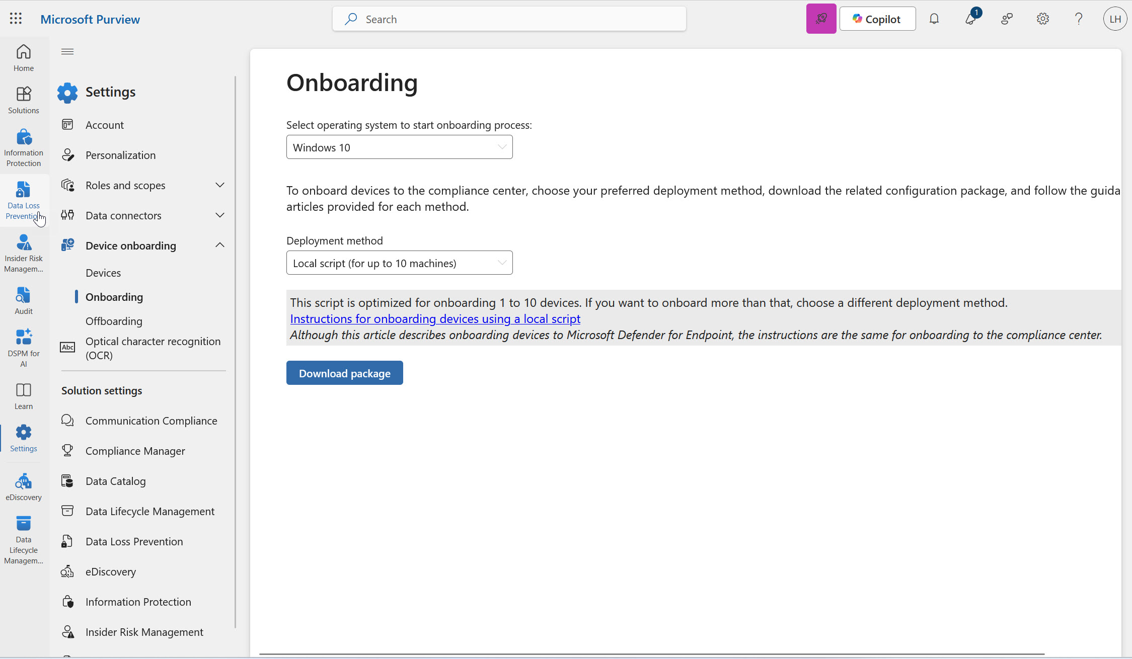Open Offboarding sub-item
This screenshot has width=1132, height=659.
[x=114, y=321]
